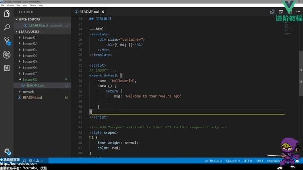Expand the Lesson07 folder
303x170 pixels.
pyautogui.click(x=29, y=74)
